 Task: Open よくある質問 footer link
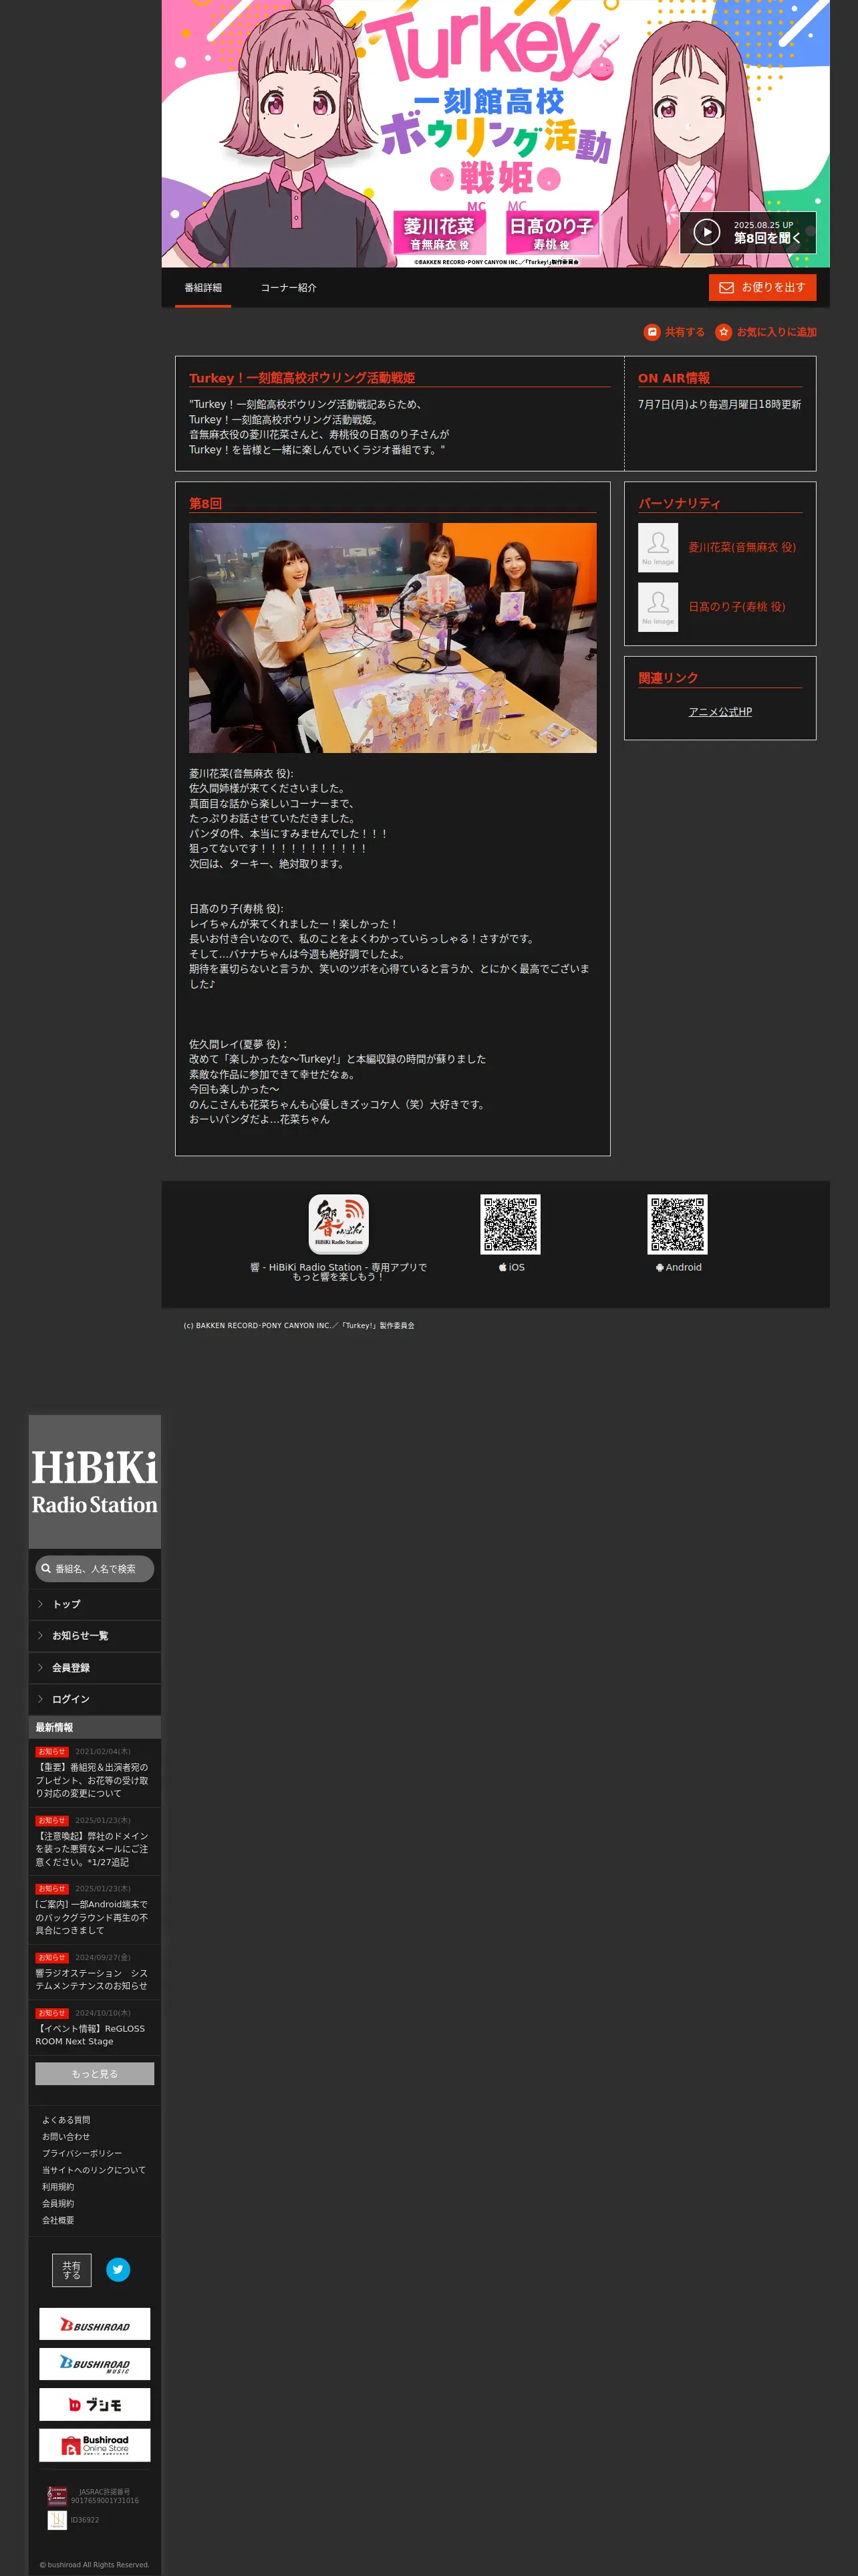[x=66, y=2120]
